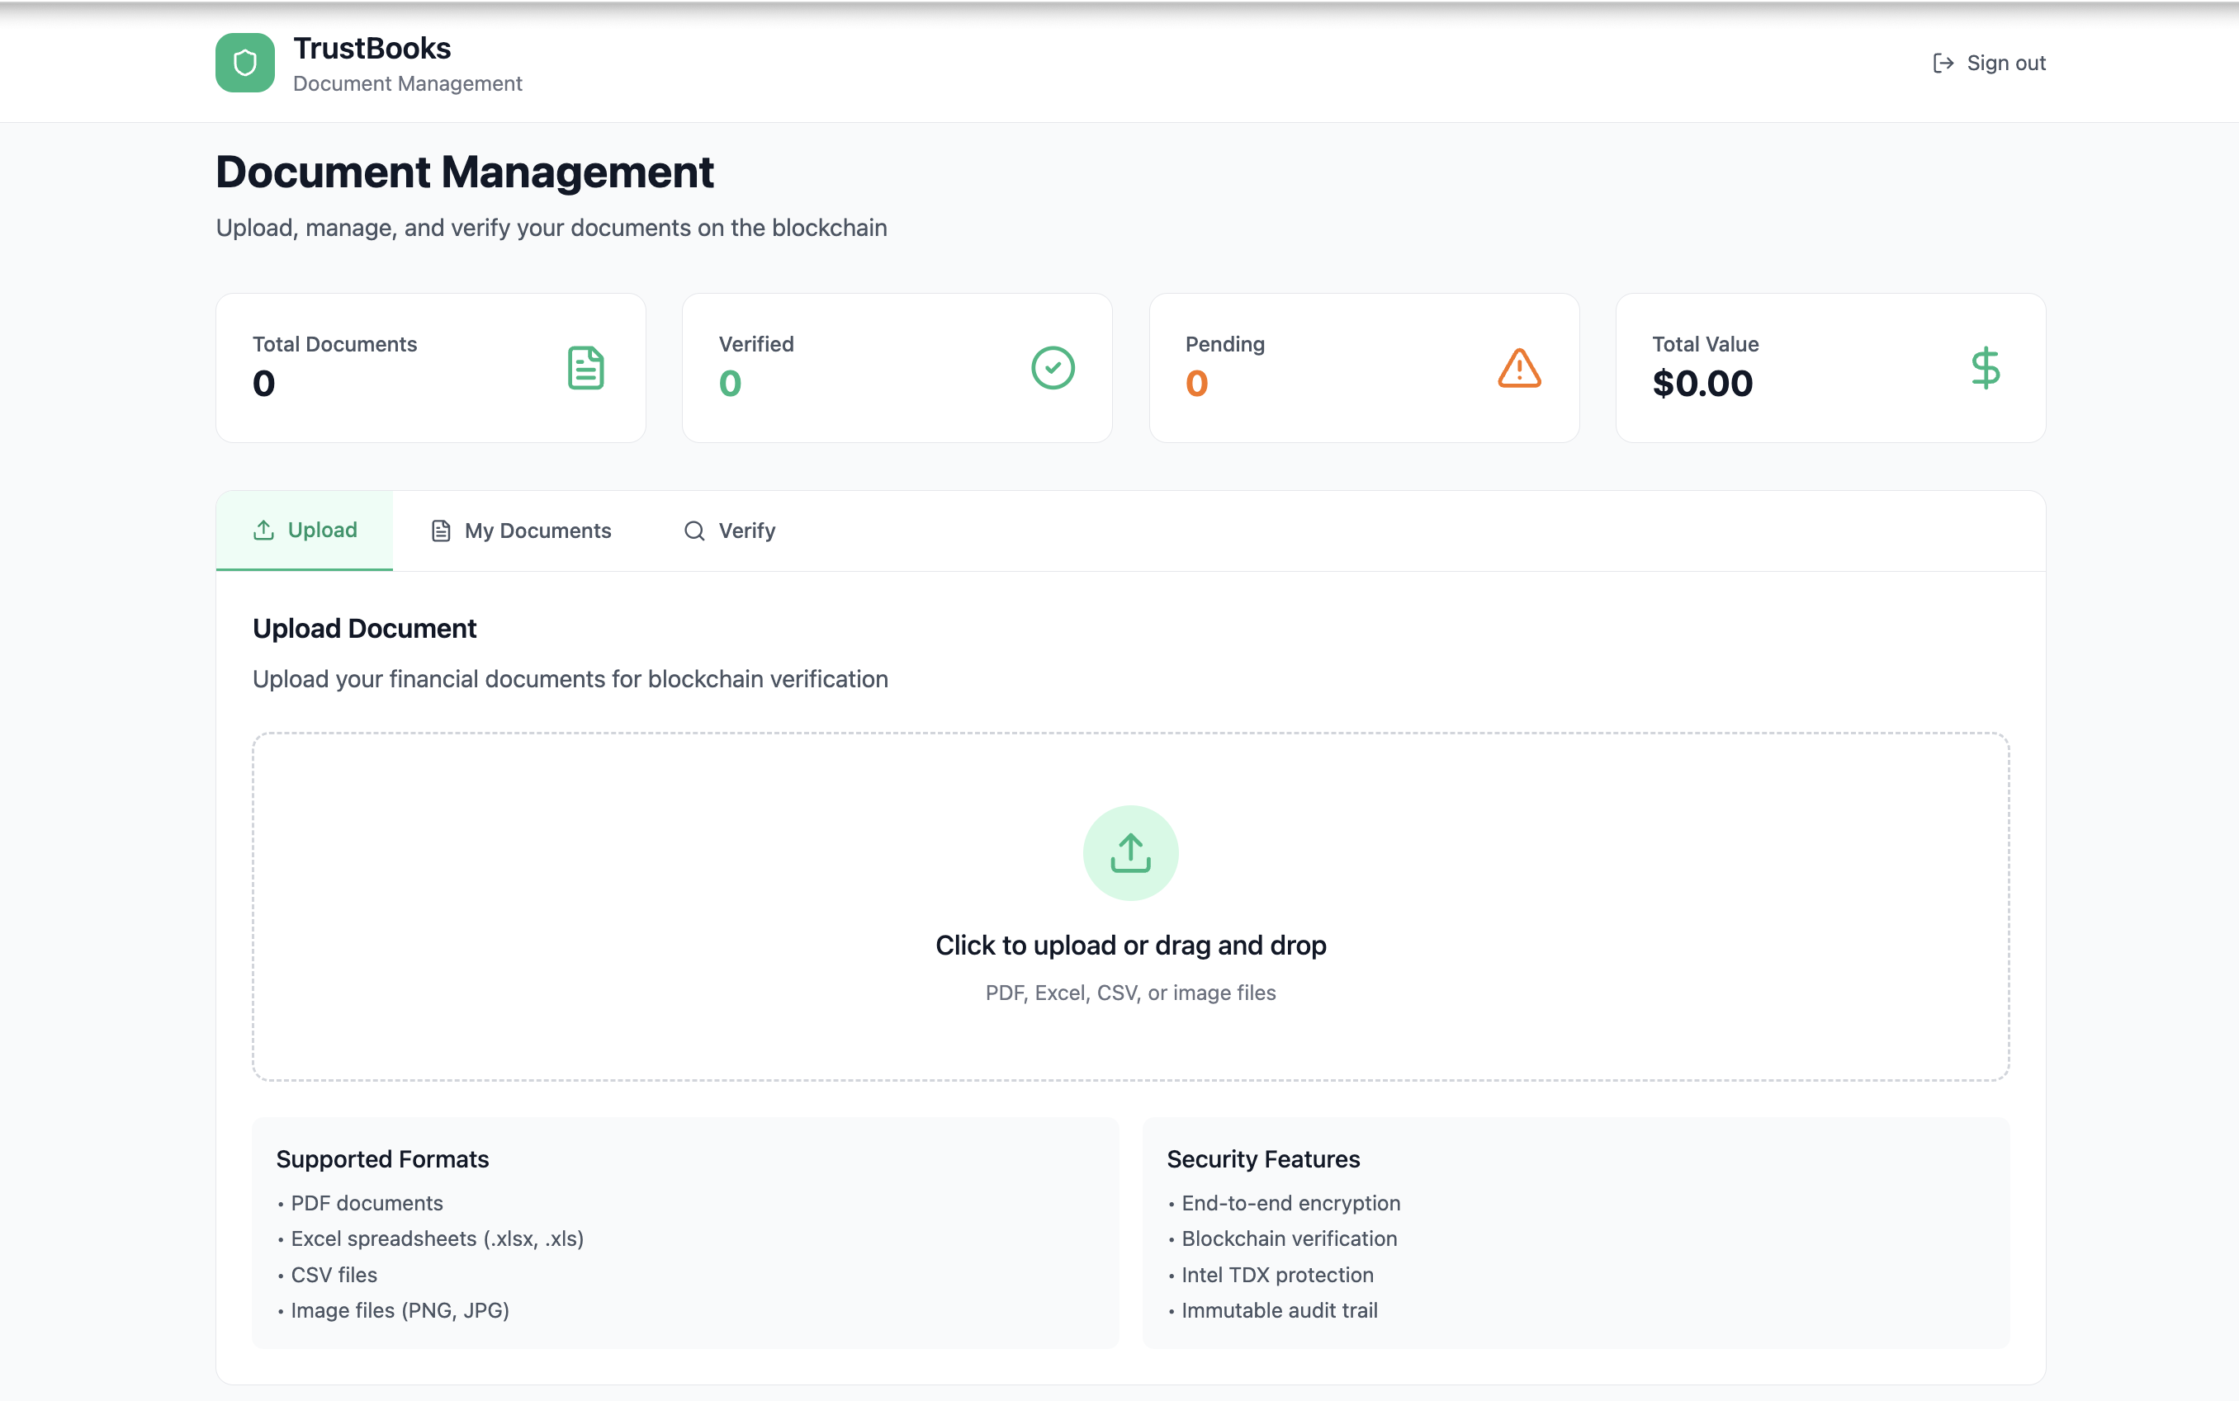Click the upload arrow icon on Upload tab
The height and width of the screenshot is (1401, 2239).
pyautogui.click(x=263, y=530)
